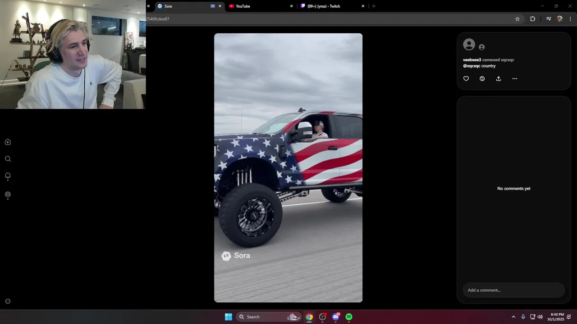Bookmark this page with the star icon
577x324 pixels.
[517, 19]
